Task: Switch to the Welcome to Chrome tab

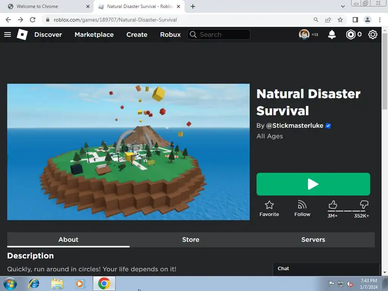Action: [47, 6]
